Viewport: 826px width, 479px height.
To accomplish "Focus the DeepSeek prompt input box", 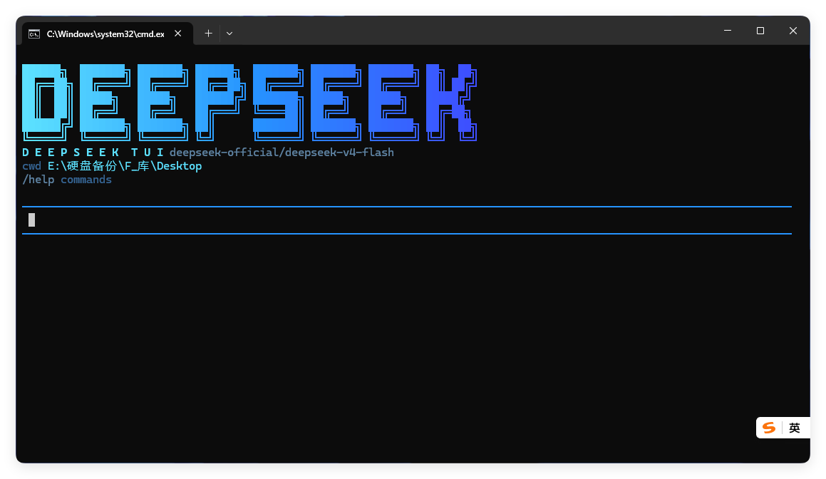I will [x=407, y=220].
